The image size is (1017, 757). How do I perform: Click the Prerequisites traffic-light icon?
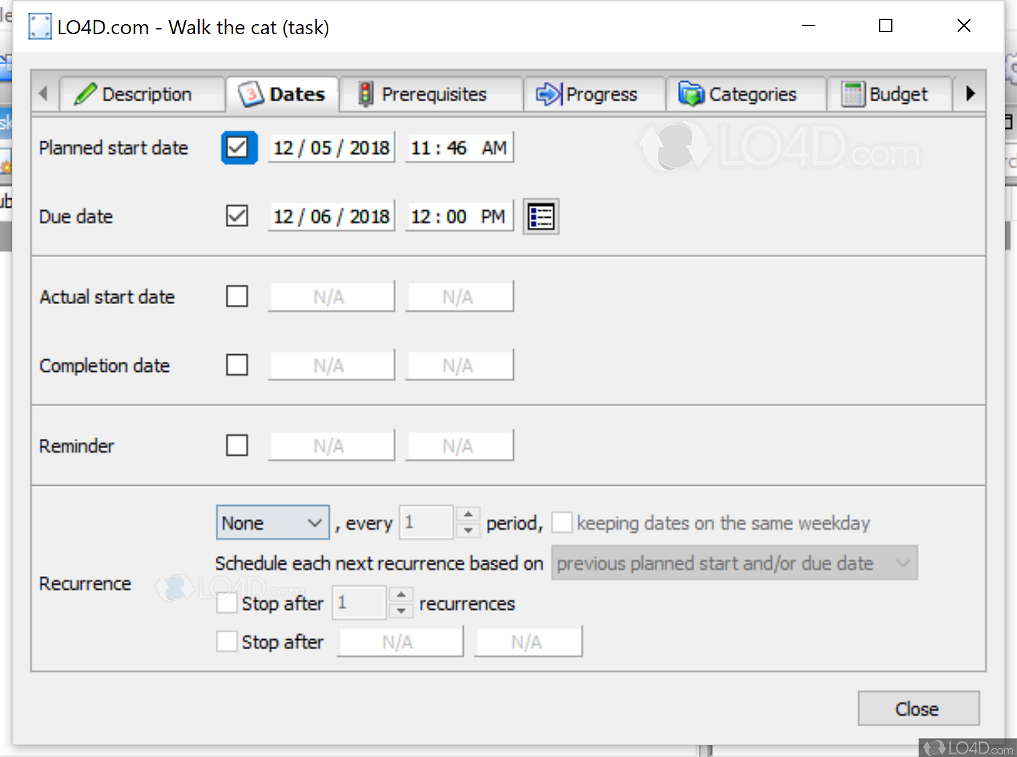pos(365,94)
